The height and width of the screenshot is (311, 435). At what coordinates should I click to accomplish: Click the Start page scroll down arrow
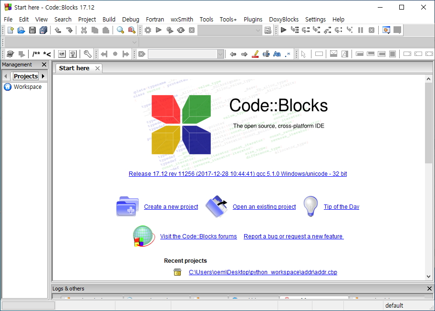(428, 276)
